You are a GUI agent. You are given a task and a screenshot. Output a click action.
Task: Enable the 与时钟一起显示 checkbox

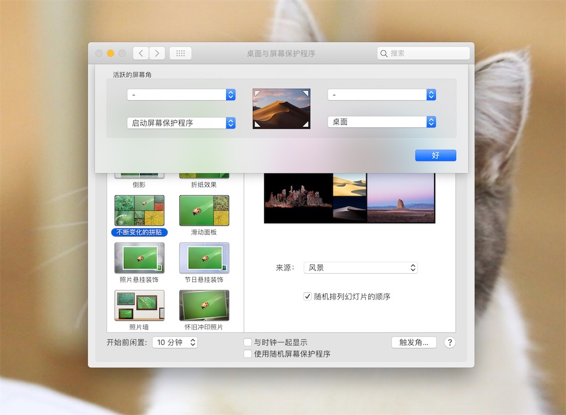pyautogui.click(x=248, y=342)
